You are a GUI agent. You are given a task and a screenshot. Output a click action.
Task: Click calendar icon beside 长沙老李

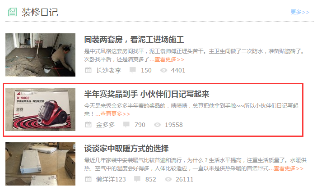[x=88, y=70]
